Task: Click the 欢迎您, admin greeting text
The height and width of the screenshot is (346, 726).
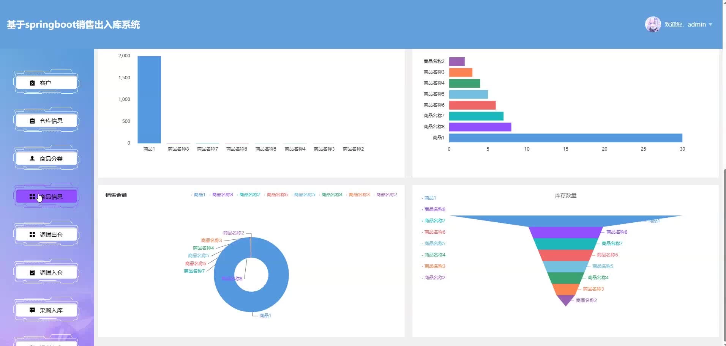Action: [685, 24]
